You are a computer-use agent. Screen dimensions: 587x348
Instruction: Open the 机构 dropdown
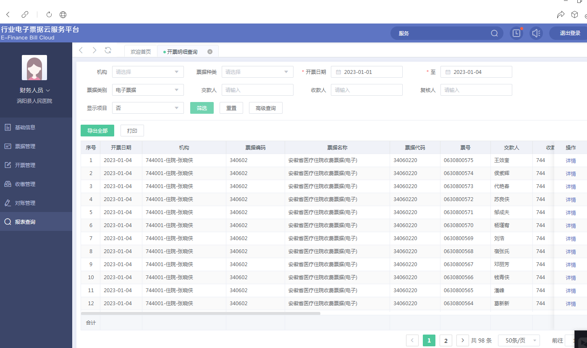coord(148,72)
